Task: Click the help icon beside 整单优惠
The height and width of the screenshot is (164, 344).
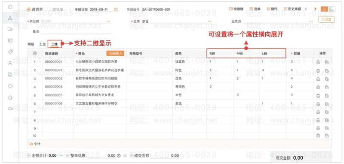Action: [x=119, y=156]
